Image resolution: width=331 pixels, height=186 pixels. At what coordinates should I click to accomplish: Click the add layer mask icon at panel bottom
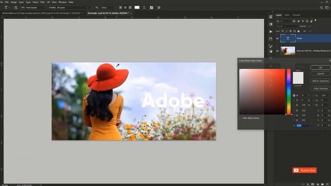point(312,184)
